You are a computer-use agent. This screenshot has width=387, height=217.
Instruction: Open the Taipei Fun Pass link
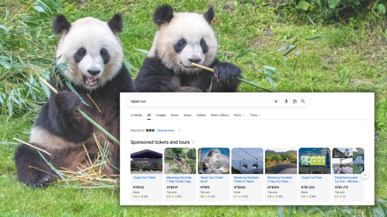click(312, 178)
